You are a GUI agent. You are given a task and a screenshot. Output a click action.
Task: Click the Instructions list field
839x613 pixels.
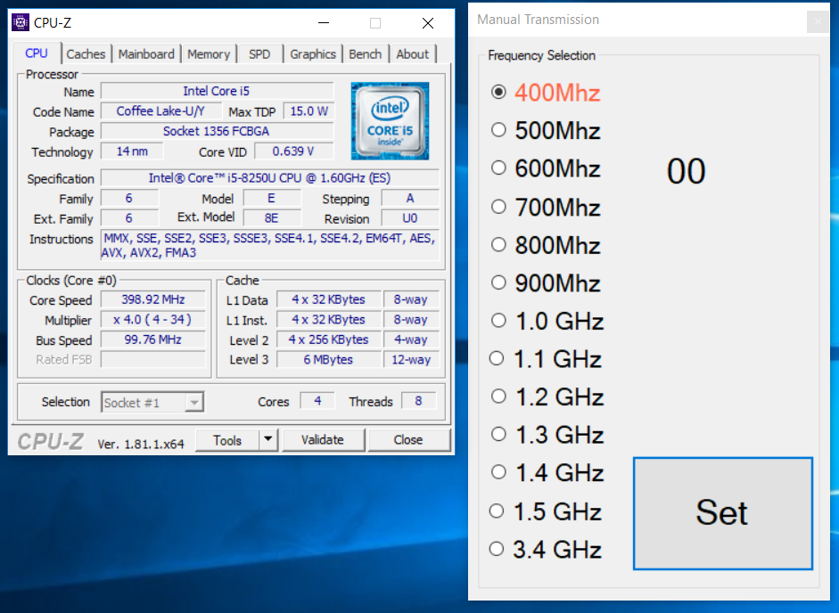[269, 246]
